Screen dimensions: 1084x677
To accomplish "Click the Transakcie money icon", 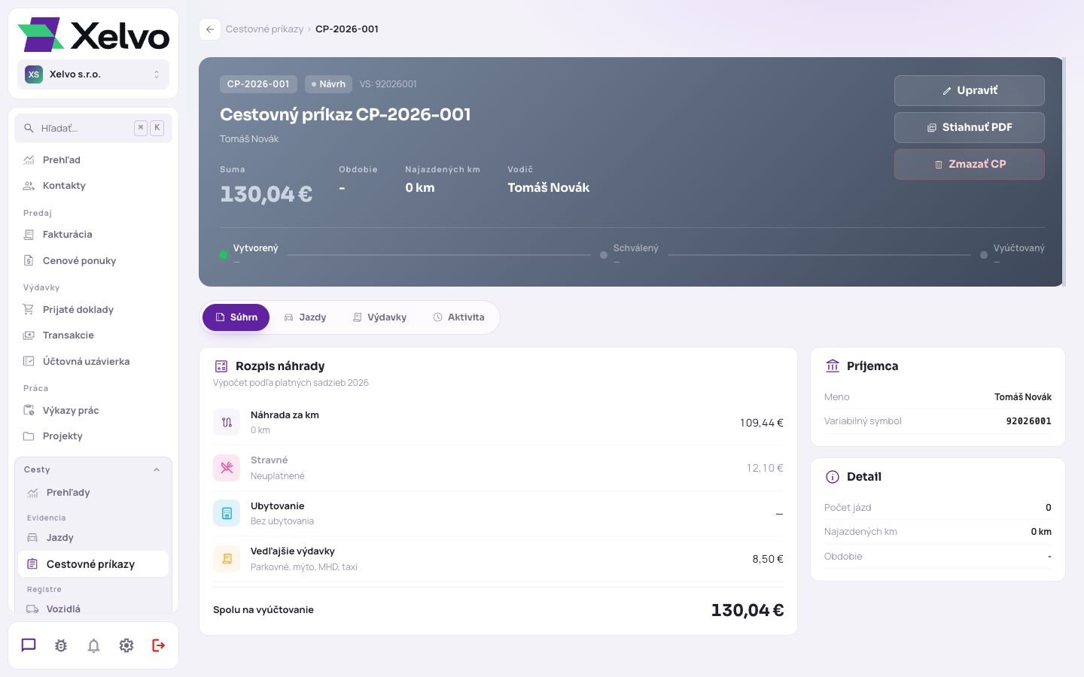I will pyautogui.click(x=29, y=335).
